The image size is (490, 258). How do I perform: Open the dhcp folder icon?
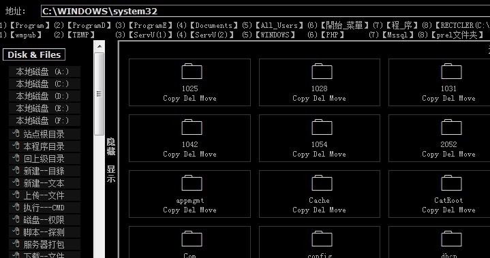451,239
